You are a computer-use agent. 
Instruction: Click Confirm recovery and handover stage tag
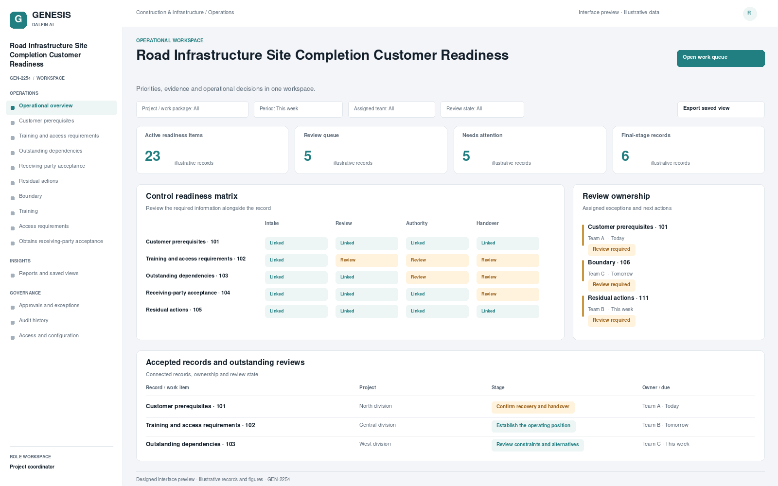pyautogui.click(x=533, y=407)
